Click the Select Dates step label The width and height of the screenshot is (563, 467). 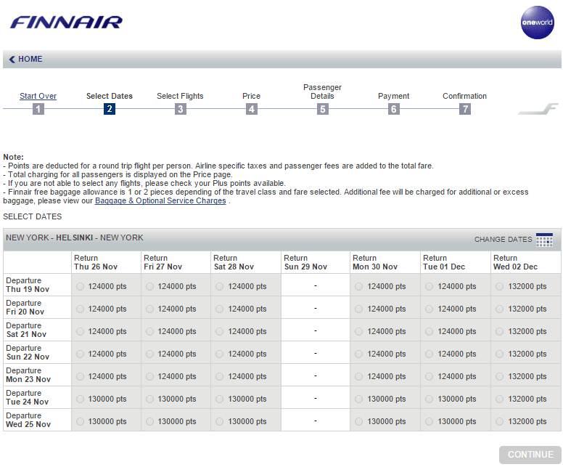point(110,96)
